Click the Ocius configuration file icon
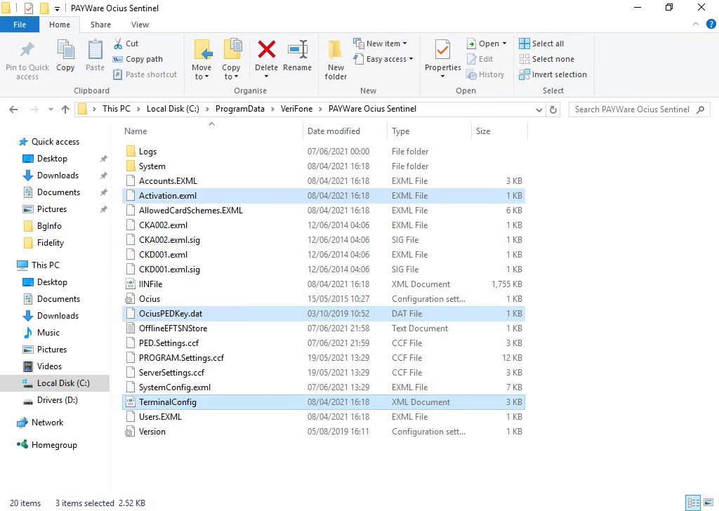Image resolution: width=719 pixels, height=511 pixels. pos(130,299)
